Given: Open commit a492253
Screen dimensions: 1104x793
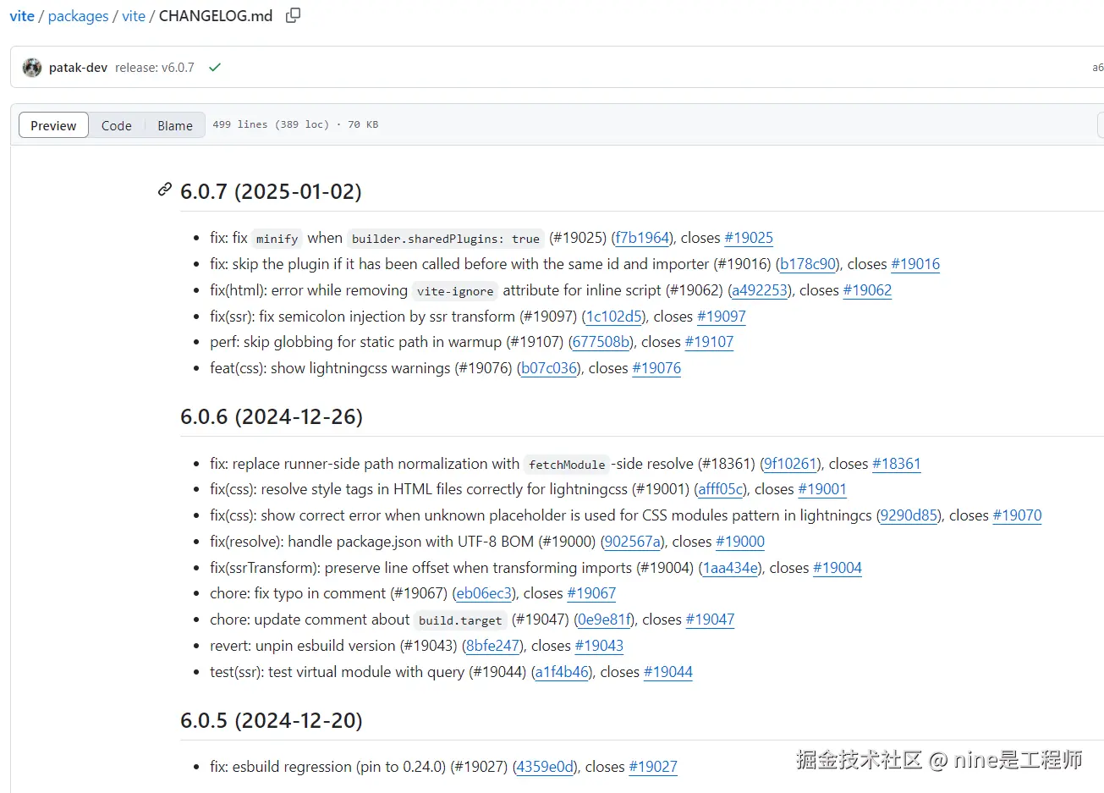Looking at the screenshot, I should 760,290.
